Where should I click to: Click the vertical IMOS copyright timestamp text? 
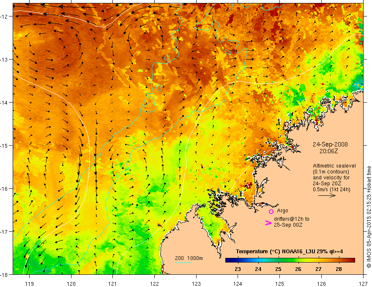click(x=369, y=217)
